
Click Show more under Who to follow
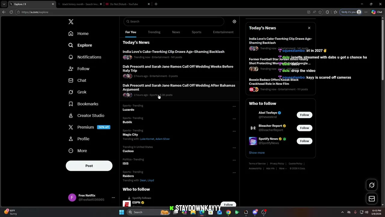click(257, 153)
